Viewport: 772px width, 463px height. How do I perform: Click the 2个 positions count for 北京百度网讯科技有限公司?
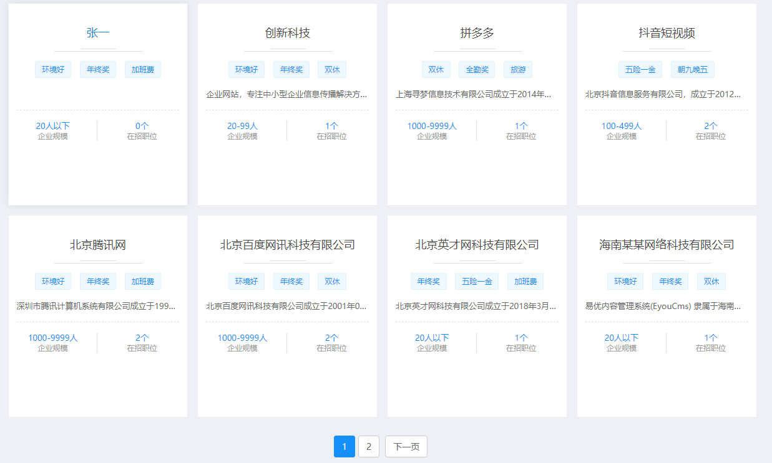click(x=332, y=338)
